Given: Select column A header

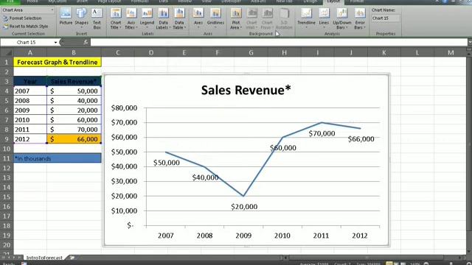Looking at the screenshot, I should click(x=30, y=52).
